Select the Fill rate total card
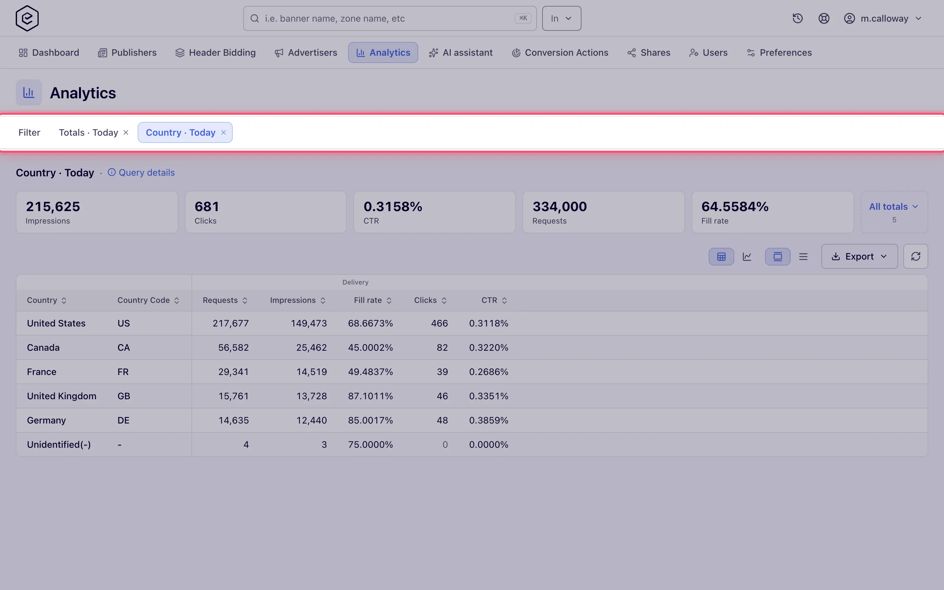Image resolution: width=944 pixels, height=590 pixels. click(x=773, y=212)
